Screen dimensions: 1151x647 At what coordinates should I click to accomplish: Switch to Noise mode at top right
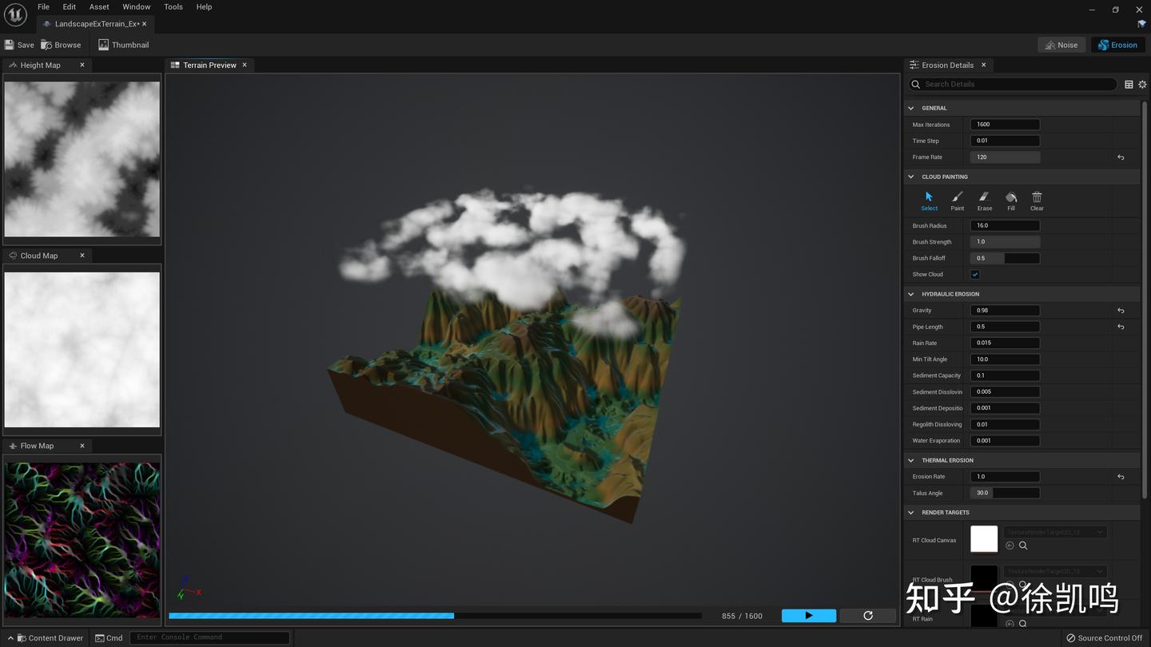coord(1061,45)
